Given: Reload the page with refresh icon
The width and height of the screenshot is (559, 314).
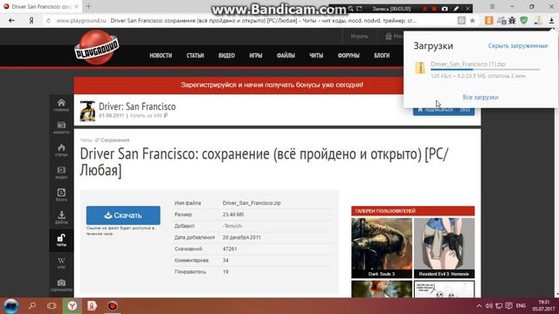Looking at the screenshot, I should coord(49,21).
